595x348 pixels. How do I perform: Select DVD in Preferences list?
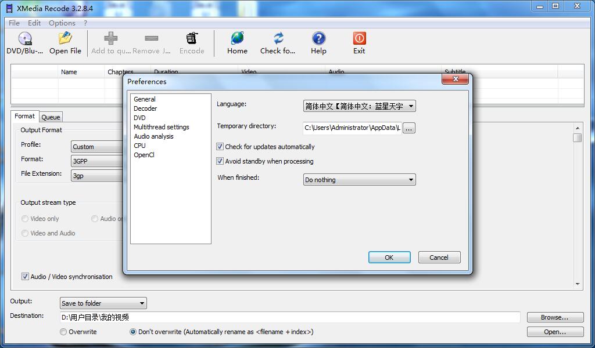pyautogui.click(x=139, y=117)
